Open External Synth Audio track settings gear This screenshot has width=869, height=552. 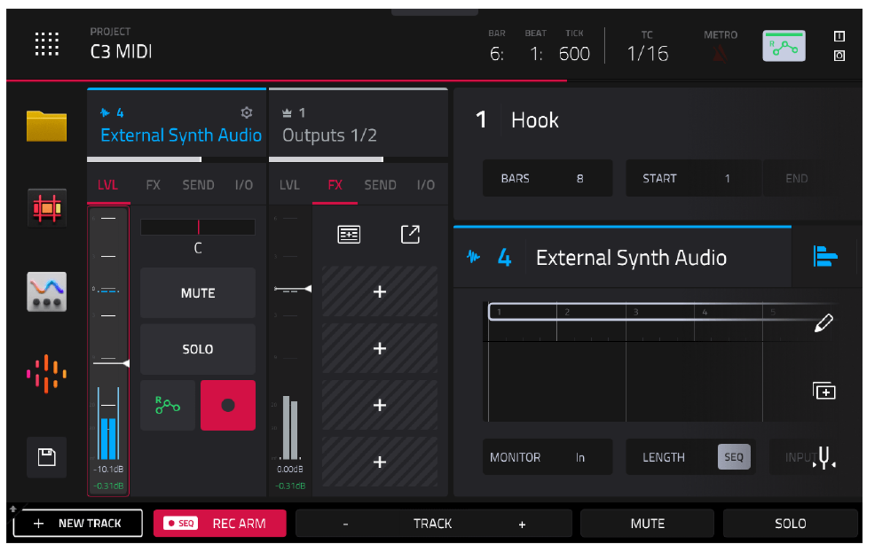click(x=247, y=113)
